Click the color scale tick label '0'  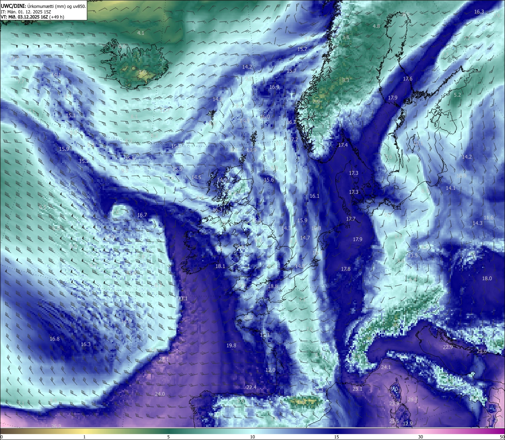pyautogui.click(x=1, y=437)
